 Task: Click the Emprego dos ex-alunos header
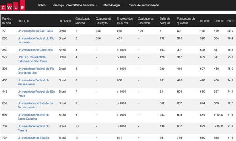[125, 21]
